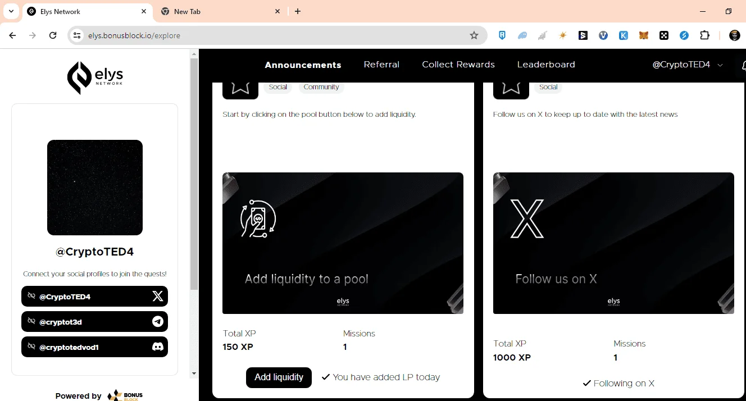Switch to the New Tab tab
The height and width of the screenshot is (401, 746).
221,11
